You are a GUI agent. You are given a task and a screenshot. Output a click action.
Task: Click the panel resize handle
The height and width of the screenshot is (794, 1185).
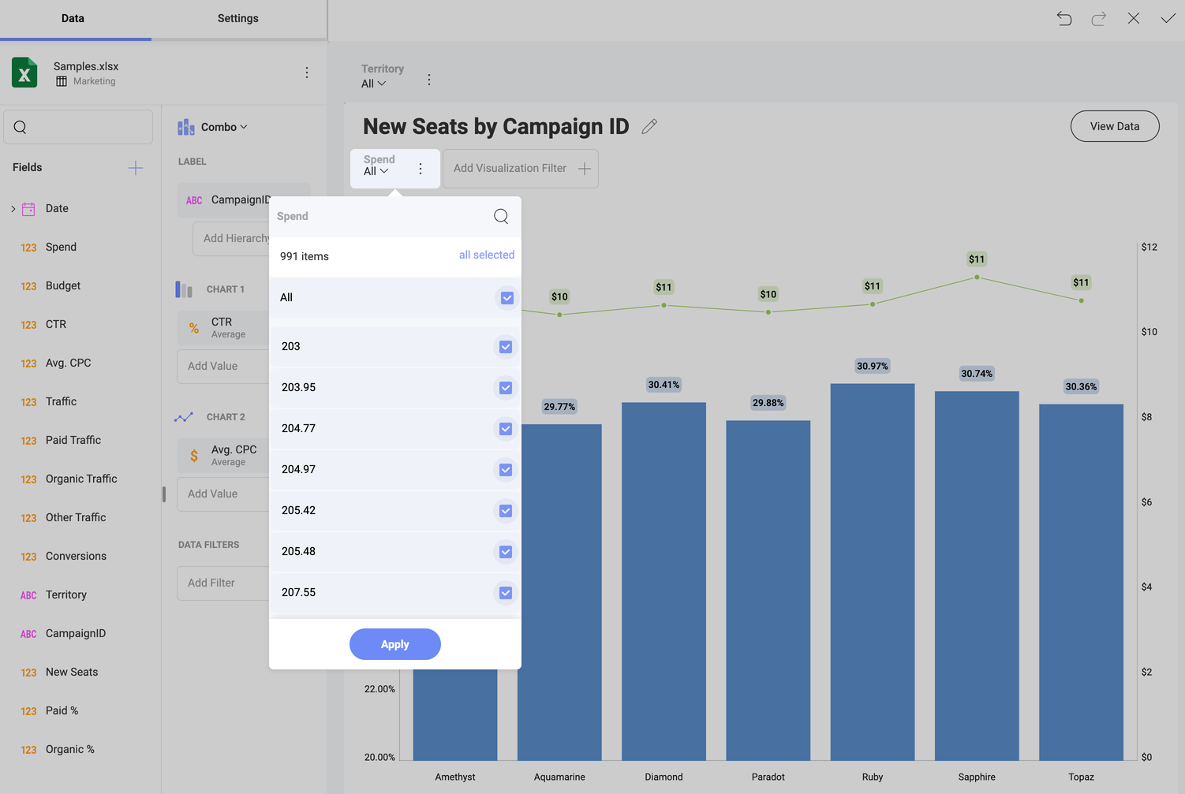pos(164,494)
